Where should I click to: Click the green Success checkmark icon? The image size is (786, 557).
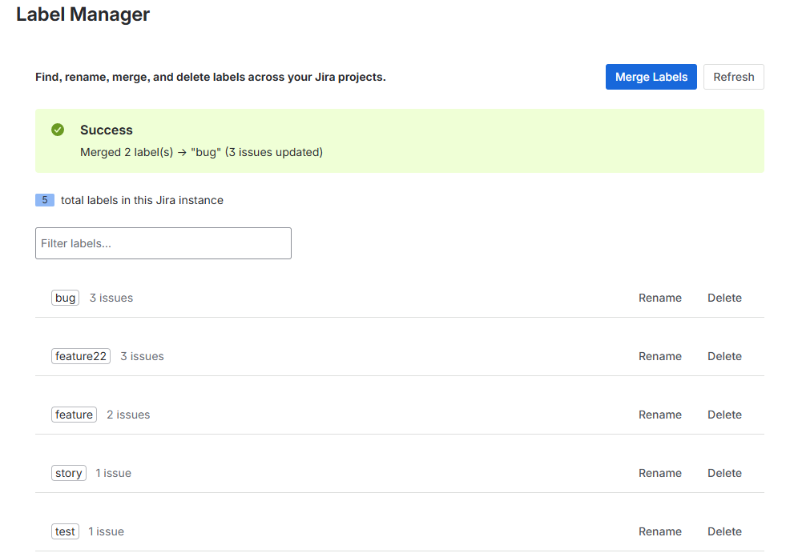[58, 130]
